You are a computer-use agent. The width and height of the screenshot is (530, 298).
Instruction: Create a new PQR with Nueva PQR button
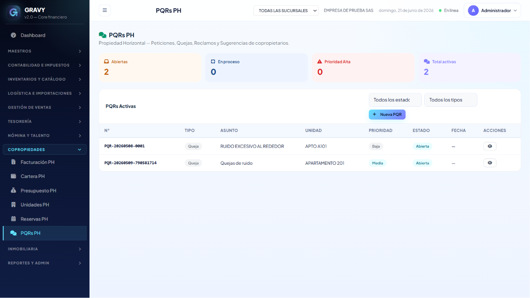[x=387, y=114]
